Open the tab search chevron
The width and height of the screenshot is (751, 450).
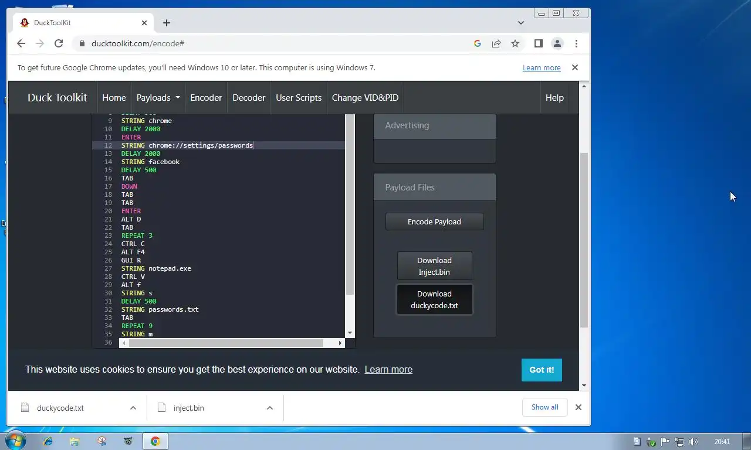click(x=521, y=23)
